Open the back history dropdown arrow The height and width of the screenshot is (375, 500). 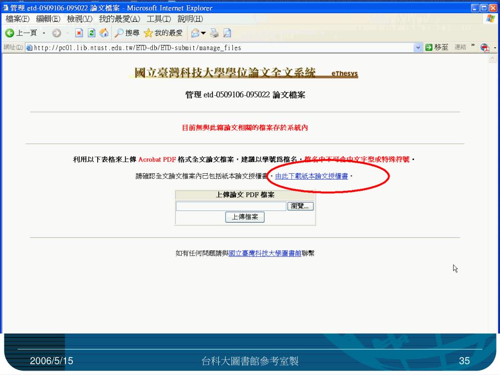coord(44,33)
